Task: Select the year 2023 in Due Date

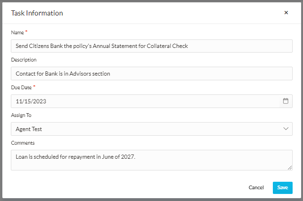Action: [x=39, y=101]
